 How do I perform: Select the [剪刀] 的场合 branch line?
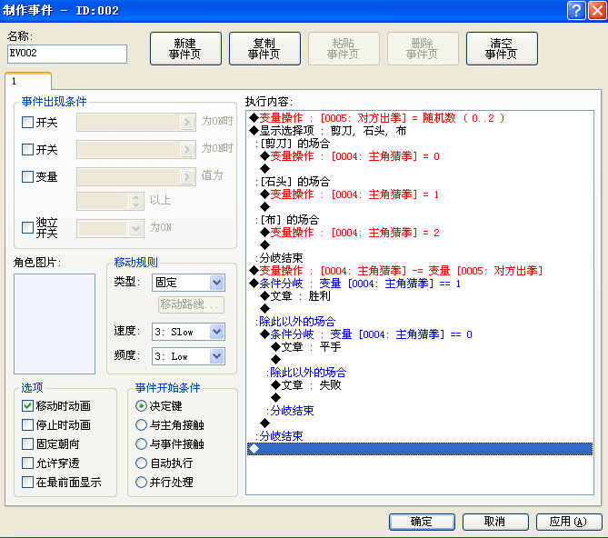[x=420, y=144]
